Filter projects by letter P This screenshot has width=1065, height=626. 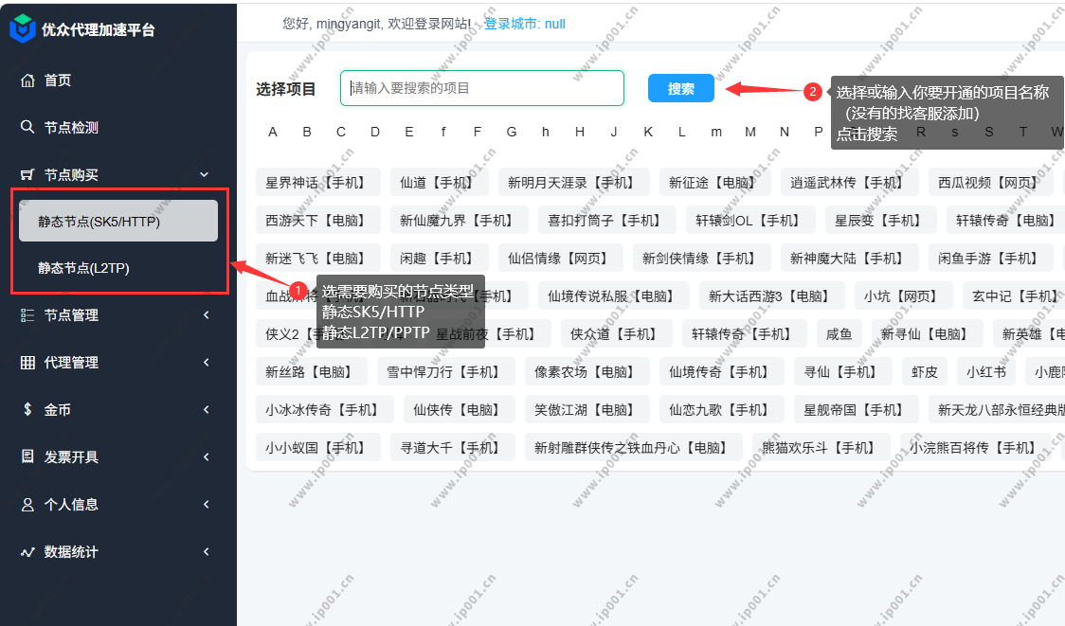coord(819,132)
